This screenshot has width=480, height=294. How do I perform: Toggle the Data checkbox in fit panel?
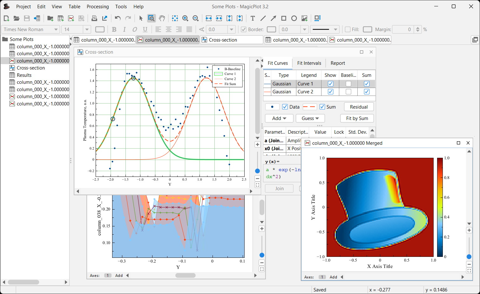pyautogui.click(x=285, y=107)
